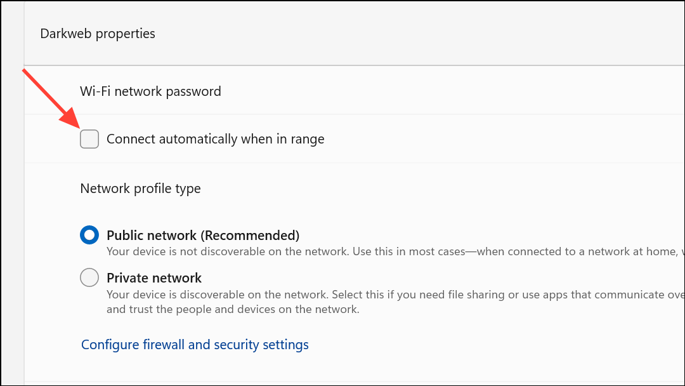Click the "Your device is discoverable" Private description
Screen dimensions: 685x386
click(x=317, y=295)
